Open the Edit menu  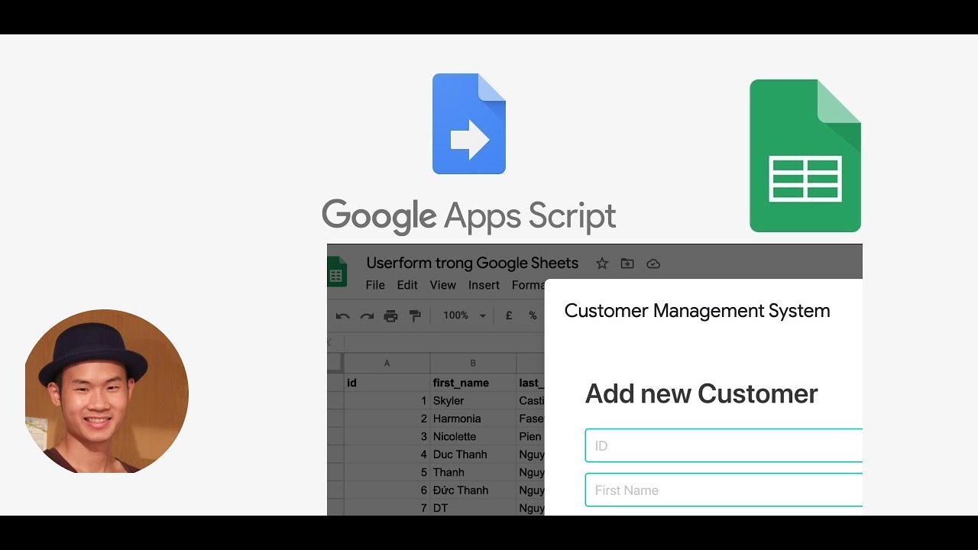click(407, 285)
